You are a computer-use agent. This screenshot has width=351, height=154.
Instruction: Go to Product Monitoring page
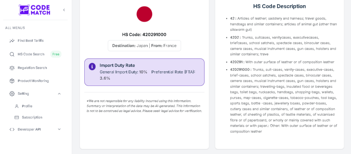pos(33,81)
